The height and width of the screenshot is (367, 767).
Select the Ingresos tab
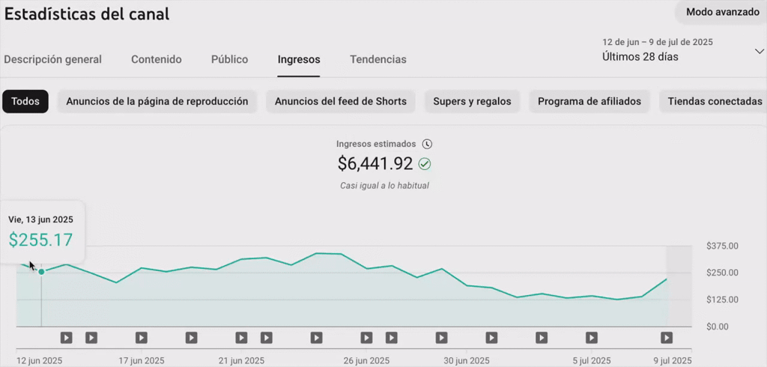coord(299,60)
